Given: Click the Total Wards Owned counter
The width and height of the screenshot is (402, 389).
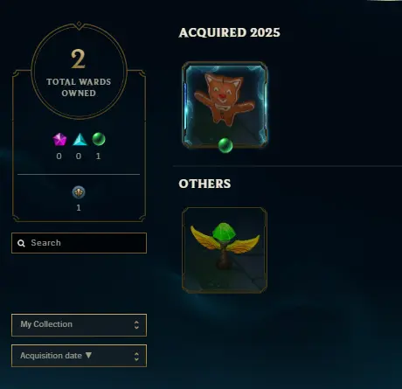Looking at the screenshot, I should pyautogui.click(x=79, y=72).
